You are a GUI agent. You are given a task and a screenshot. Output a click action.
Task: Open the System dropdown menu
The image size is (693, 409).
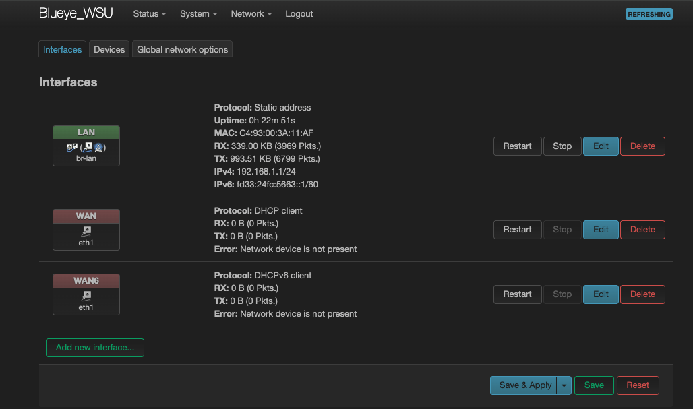pyautogui.click(x=198, y=13)
